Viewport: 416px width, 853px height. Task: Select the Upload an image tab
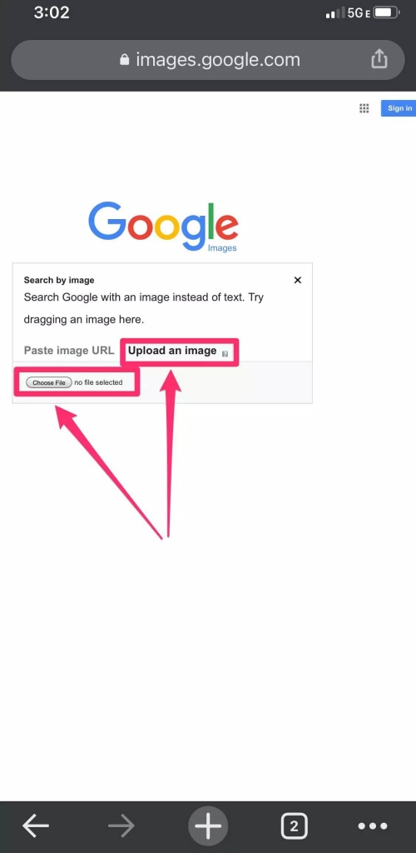pyautogui.click(x=172, y=351)
